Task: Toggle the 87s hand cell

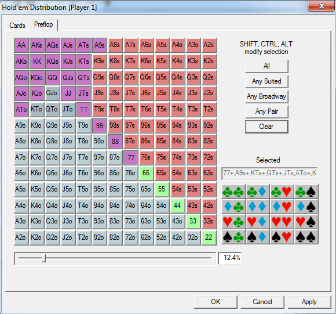Action: [131, 142]
